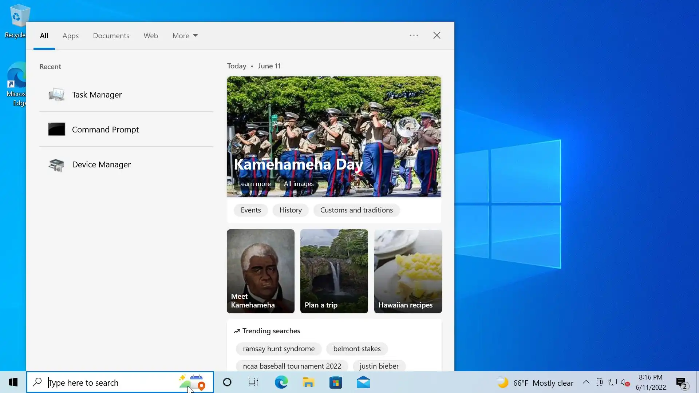Launch Microsoft Edge from taskbar

coord(281,382)
